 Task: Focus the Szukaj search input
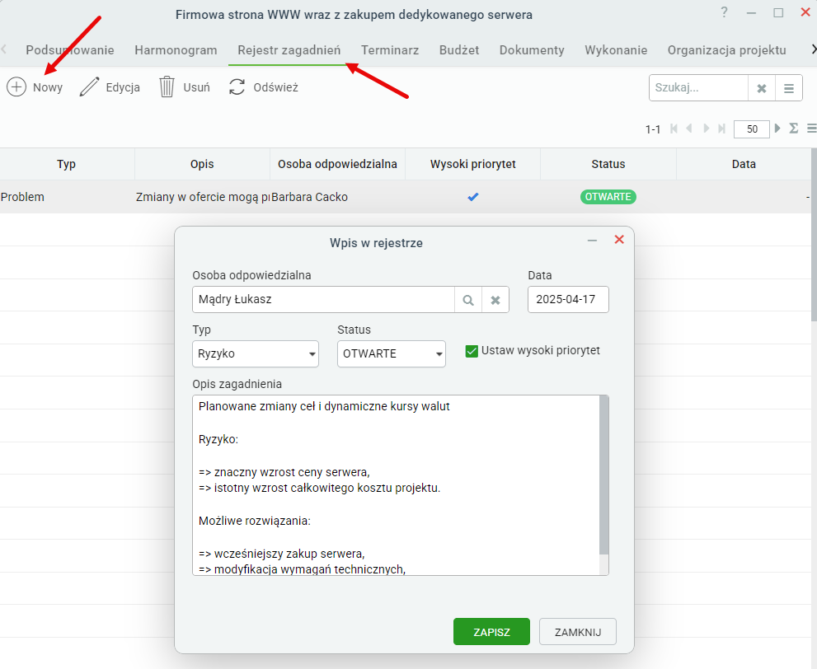(698, 88)
